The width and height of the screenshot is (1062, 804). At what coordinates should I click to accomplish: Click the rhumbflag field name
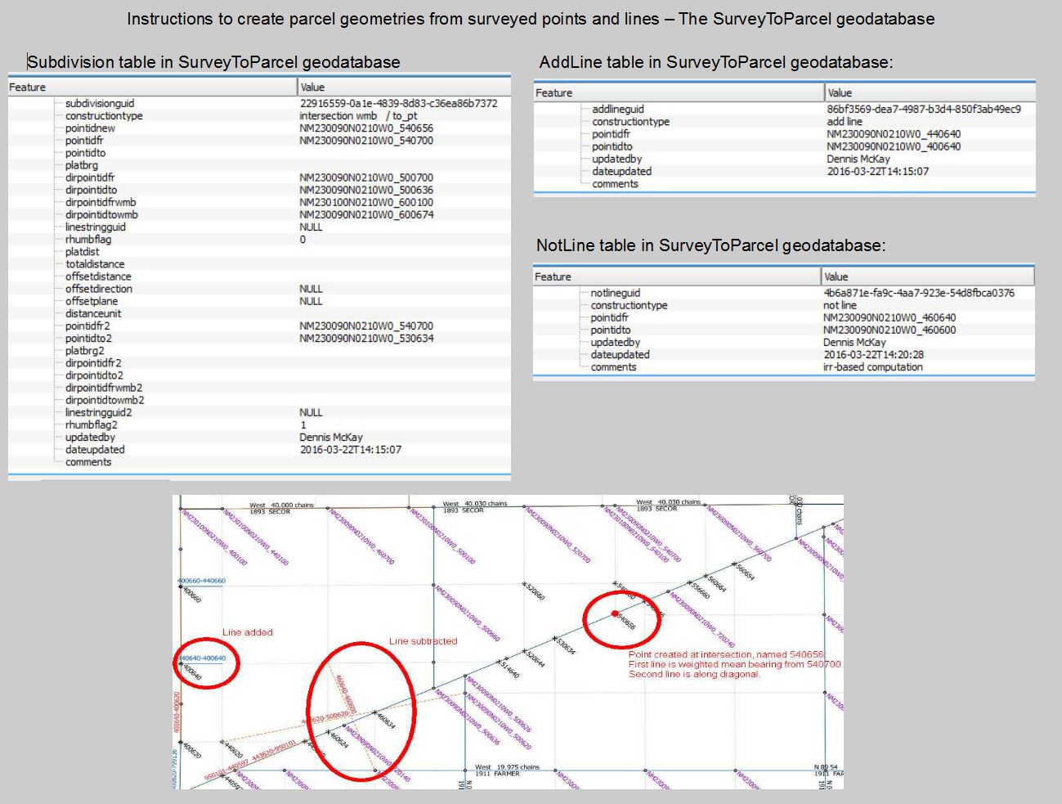[x=88, y=240]
